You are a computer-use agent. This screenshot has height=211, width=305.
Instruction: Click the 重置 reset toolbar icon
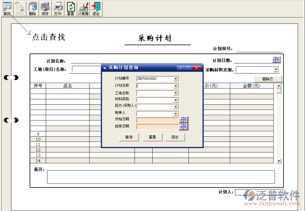click(70, 9)
